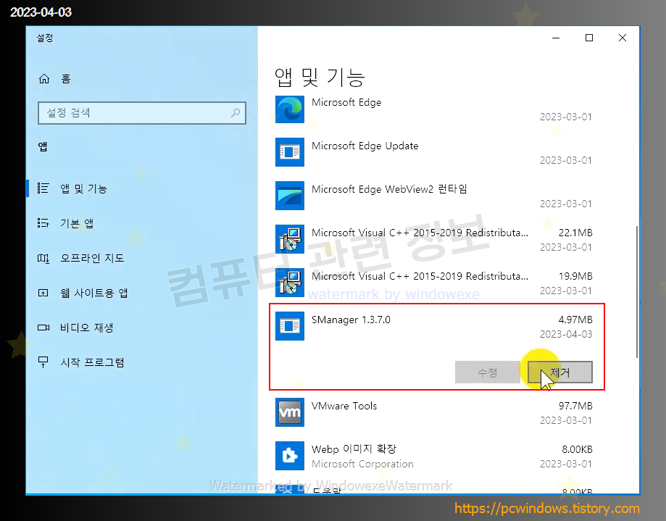The width and height of the screenshot is (666, 521).
Task: Click the search magnifier icon
Action: 236,113
